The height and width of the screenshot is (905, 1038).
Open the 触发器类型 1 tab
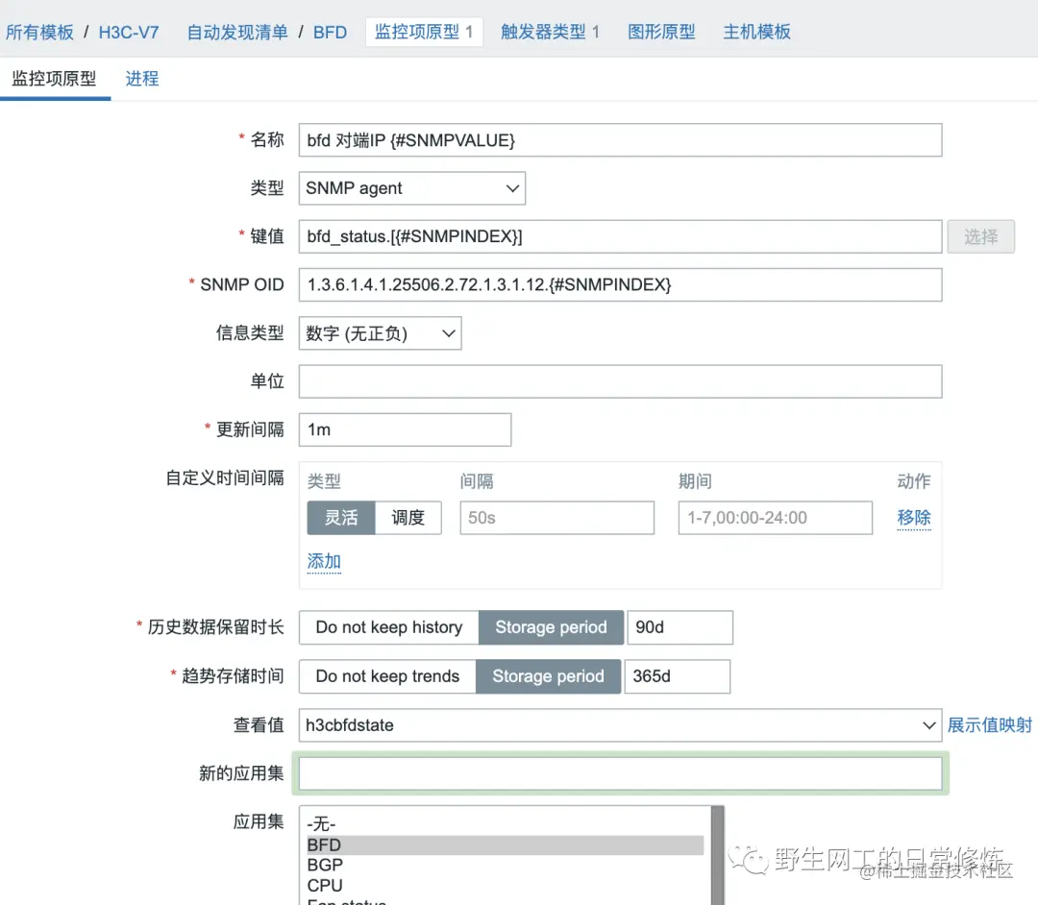tap(550, 32)
